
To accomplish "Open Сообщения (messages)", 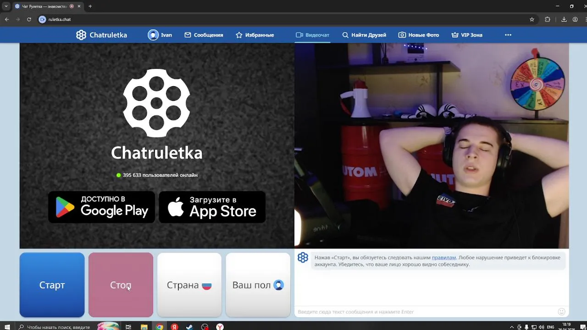I will [204, 35].
